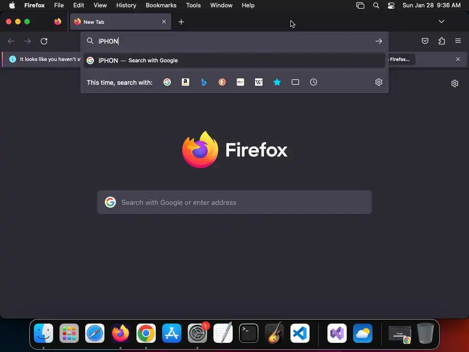Restore minimized Chrome window in Dock
The height and width of the screenshot is (352, 469).
click(399, 334)
